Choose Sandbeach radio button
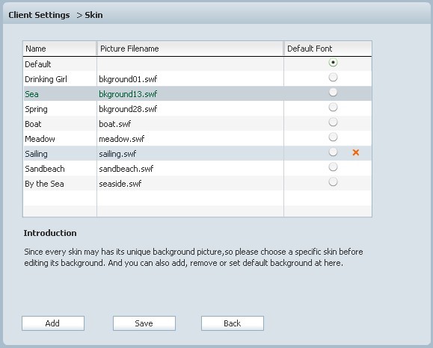The width and height of the screenshot is (433, 348). tap(333, 167)
